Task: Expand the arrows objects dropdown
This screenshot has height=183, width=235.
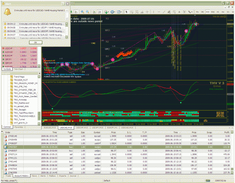Action: tap(192, 12)
